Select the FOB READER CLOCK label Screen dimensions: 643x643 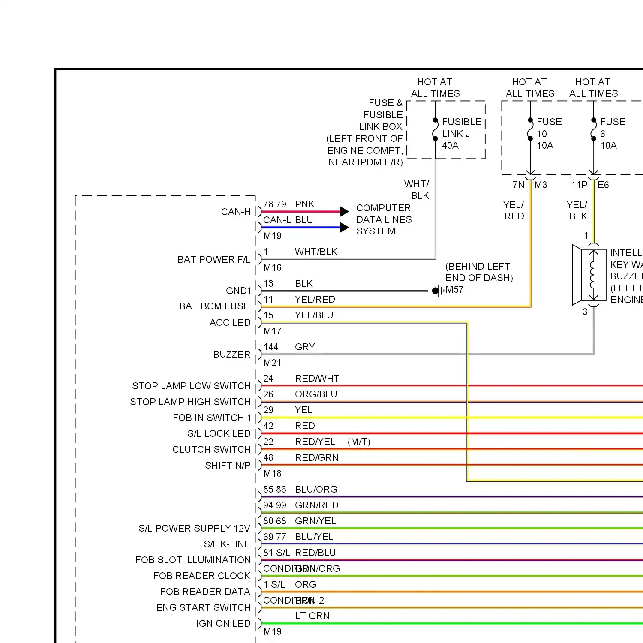point(201,576)
